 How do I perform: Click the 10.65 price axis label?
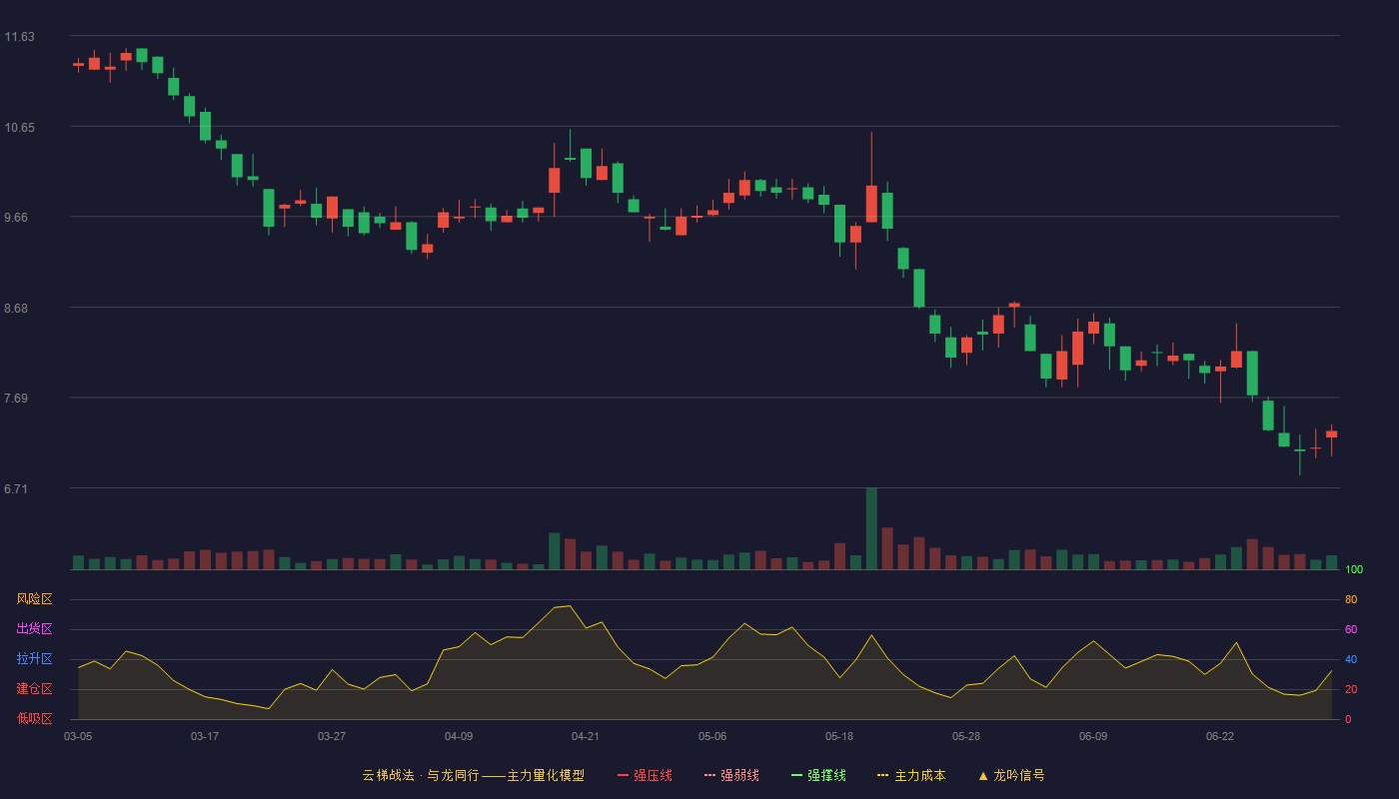(x=19, y=128)
